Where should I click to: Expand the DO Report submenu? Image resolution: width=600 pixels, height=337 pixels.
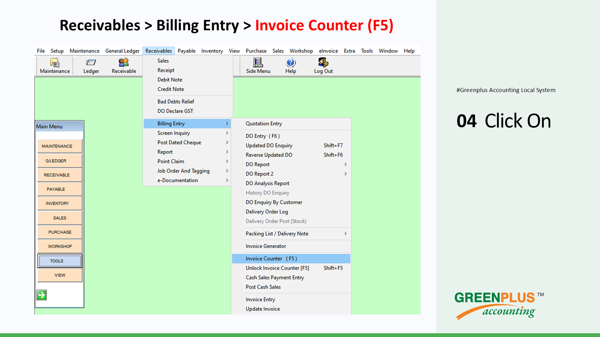tap(291, 164)
